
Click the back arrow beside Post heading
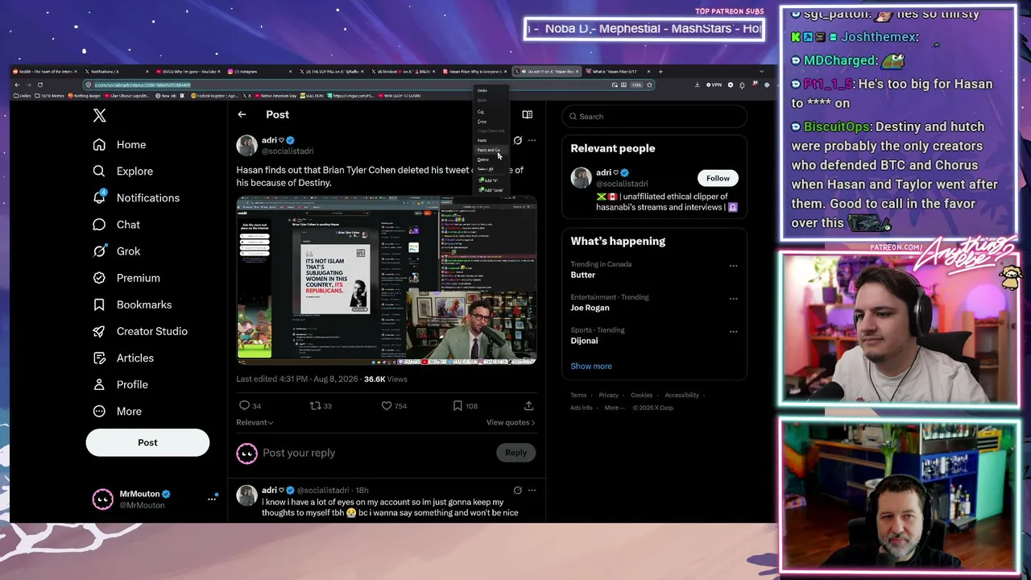[x=242, y=114]
